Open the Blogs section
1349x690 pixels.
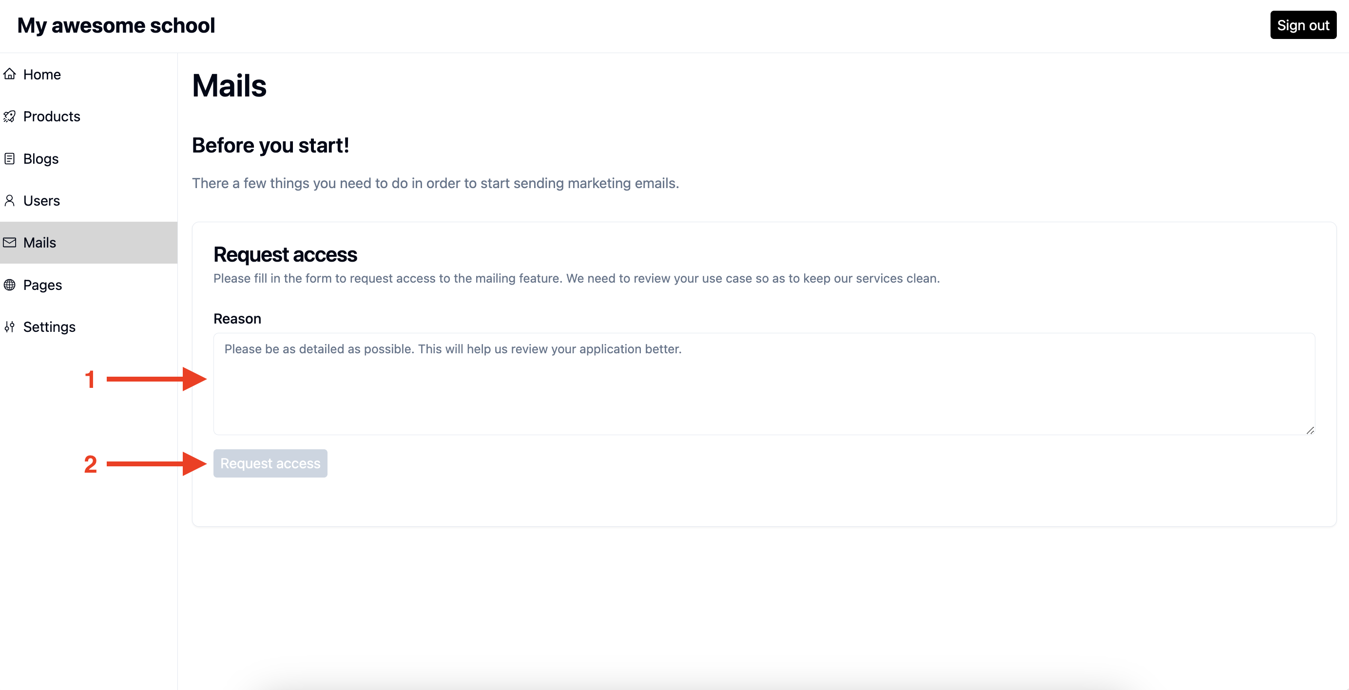pyautogui.click(x=40, y=158)
